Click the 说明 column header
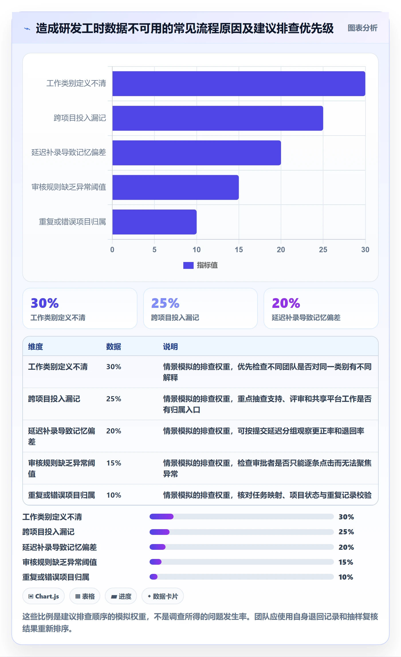This screenshot has height=657, width=401. click(170, 347)
